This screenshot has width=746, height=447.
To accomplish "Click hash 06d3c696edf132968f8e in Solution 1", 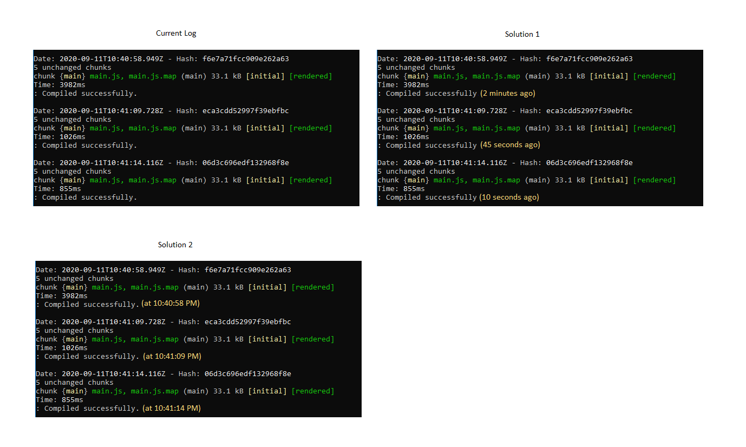I will 589,162.
